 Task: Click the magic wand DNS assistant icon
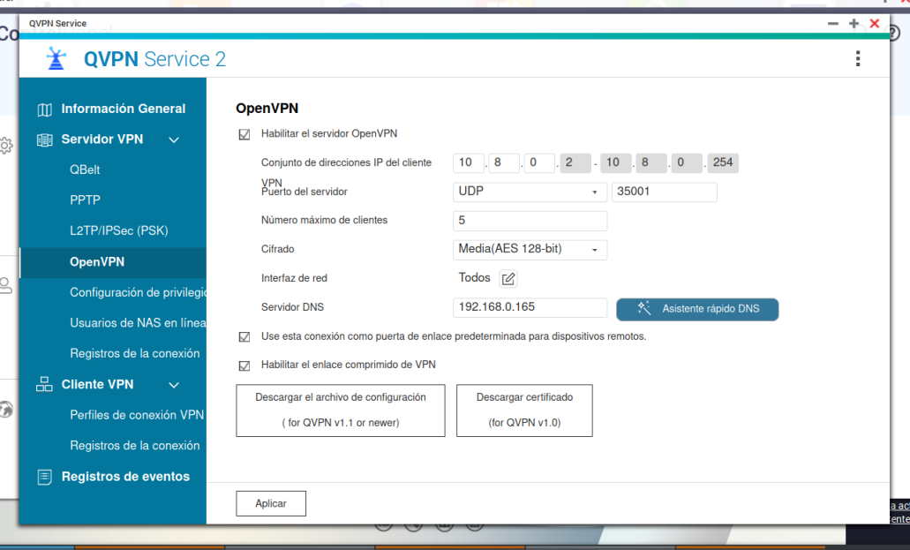(x=644, y=308)
